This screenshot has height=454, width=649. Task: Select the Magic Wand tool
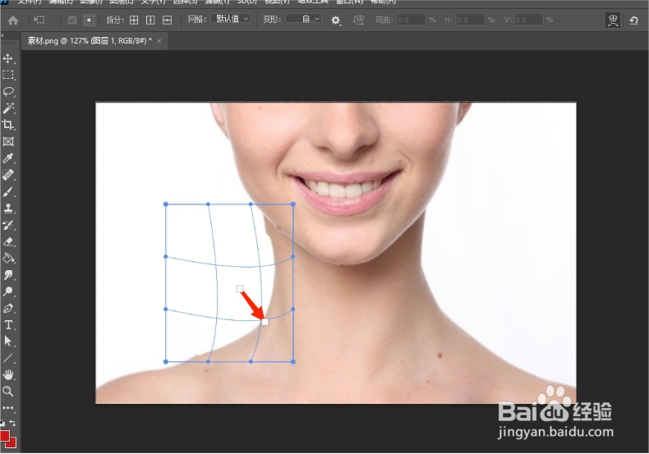(x=8, y=108)
